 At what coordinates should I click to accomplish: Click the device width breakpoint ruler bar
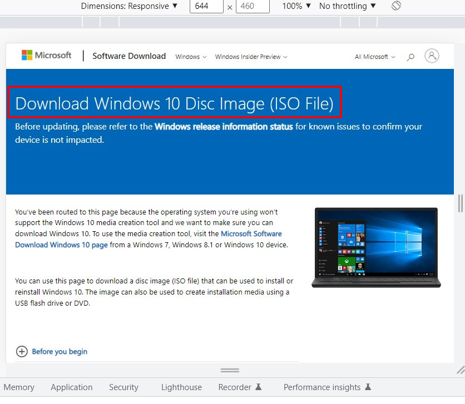[233, 22]
